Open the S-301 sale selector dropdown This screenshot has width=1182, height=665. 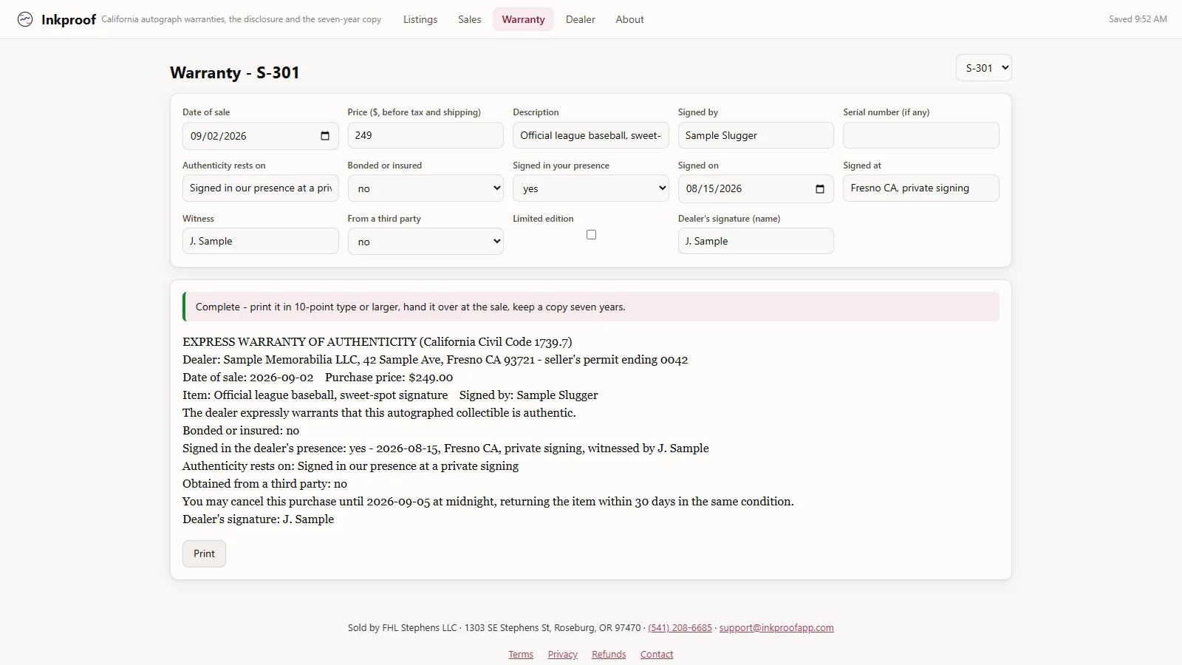coord(983,68)
